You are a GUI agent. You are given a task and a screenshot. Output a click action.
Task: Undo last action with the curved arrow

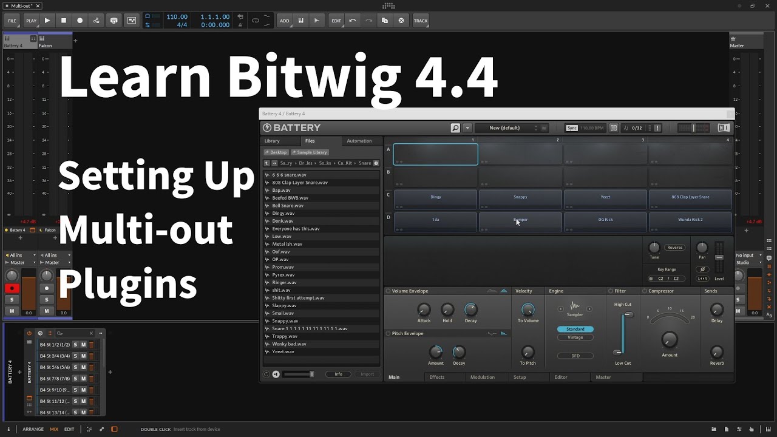pos(353,21)
